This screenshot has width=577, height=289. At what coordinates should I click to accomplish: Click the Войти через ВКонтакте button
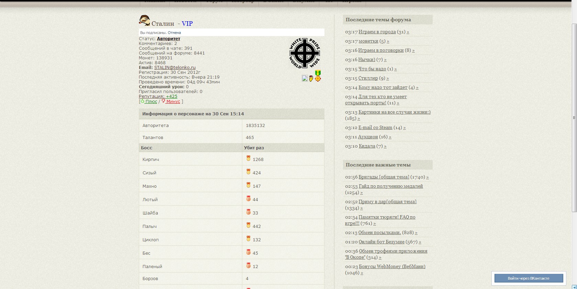[529, 278]
